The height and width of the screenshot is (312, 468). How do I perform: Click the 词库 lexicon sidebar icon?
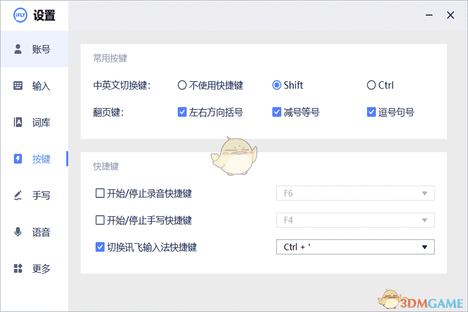point(18,122)
